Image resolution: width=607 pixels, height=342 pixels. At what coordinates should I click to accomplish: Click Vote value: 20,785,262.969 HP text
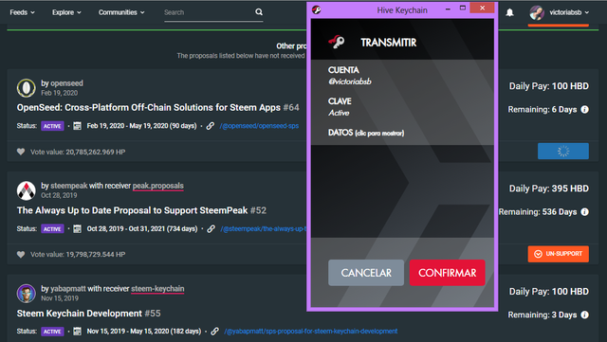(78, 152)
